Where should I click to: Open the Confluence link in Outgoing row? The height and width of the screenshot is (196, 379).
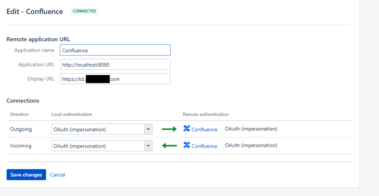[x=204, y=129]
